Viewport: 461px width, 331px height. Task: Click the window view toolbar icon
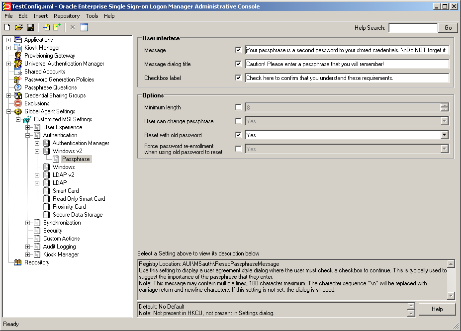[x=84, y=27]
